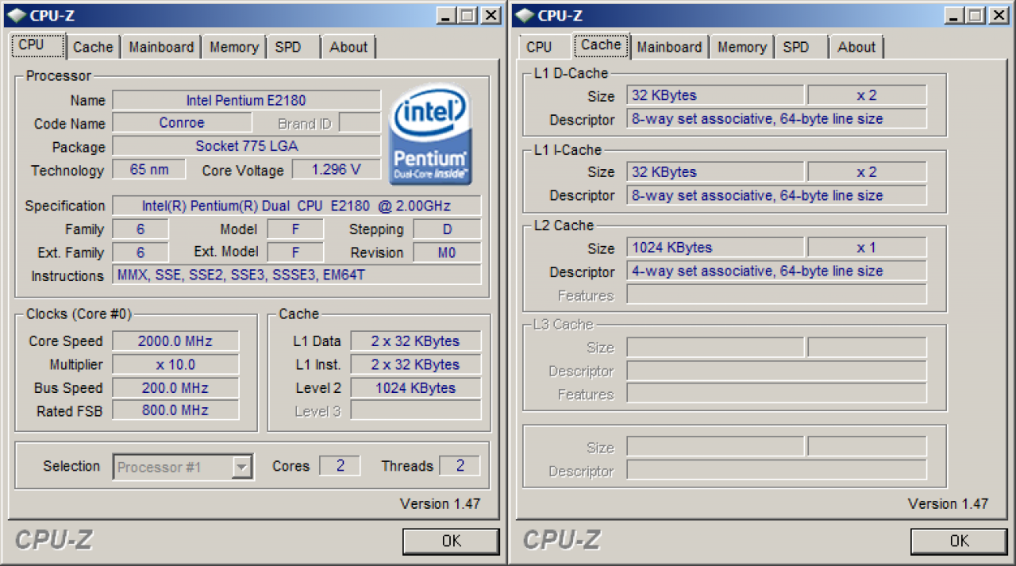This screenshot has width=1016, height=566.
Task: Click the Revision value M0
Action: [447, 252]
